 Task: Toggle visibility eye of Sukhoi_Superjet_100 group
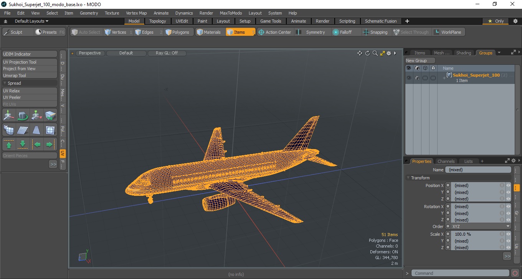[409, 78]
